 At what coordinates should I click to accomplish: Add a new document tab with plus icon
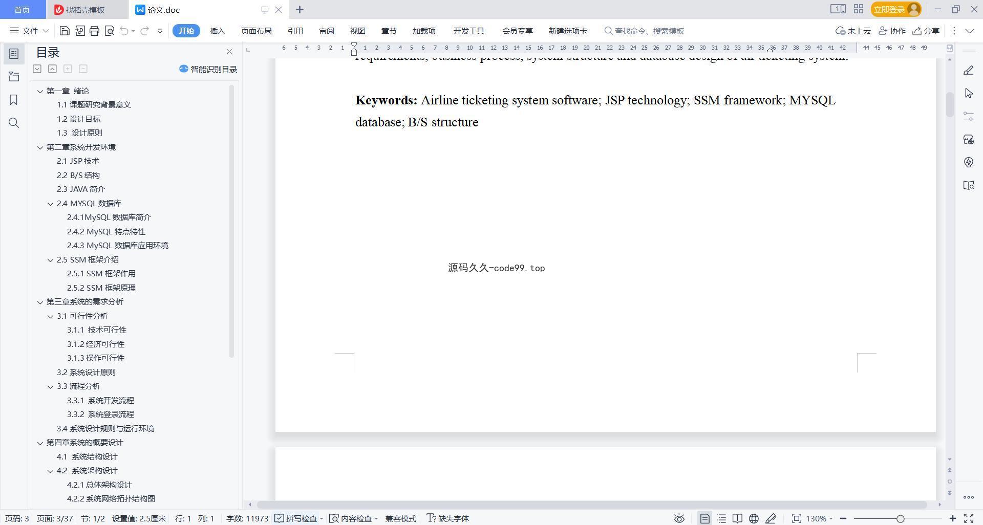point(300,9)
